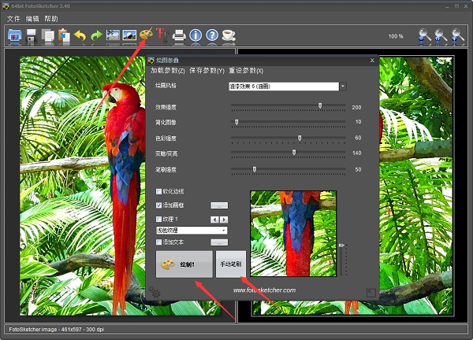Select the red text T tool
The width and height of the screenshot is (473, 340).
point(162,35)
